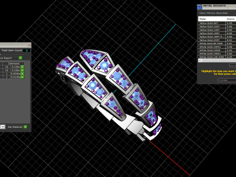Click the Metal Weights panel title
Viewport: 236px width, 177px height.
[x=214, y=6]
